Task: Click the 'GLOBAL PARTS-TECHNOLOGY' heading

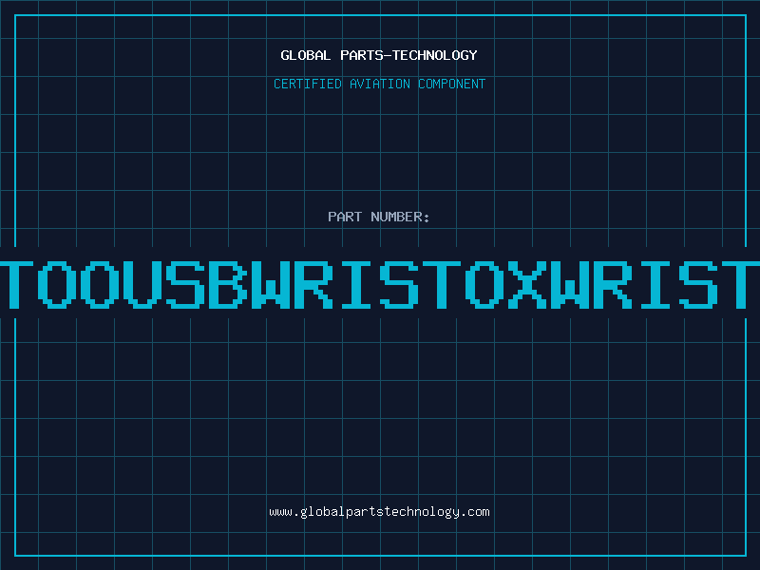Action: coord(379,55)
